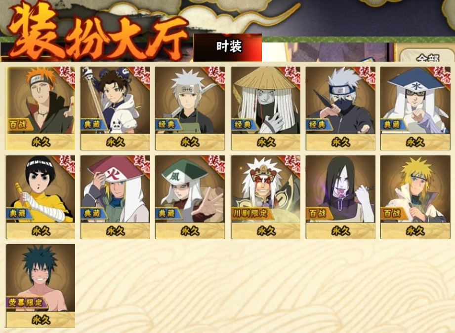This screenshot has height=333, width=455.
Task: Select the orange-haired Akatsuki character costume card
Action: pyautogui.click(x=41, y=108)
